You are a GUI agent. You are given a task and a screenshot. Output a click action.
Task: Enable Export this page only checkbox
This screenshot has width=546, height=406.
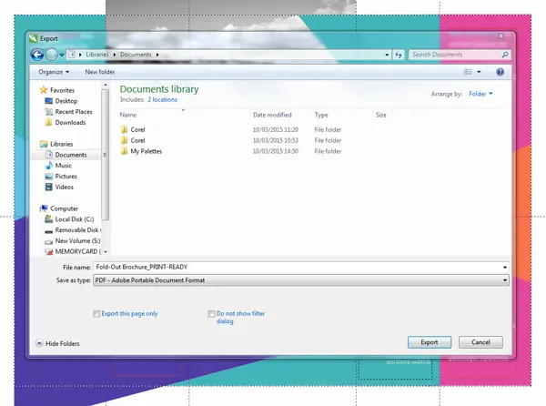coord(96,314)
